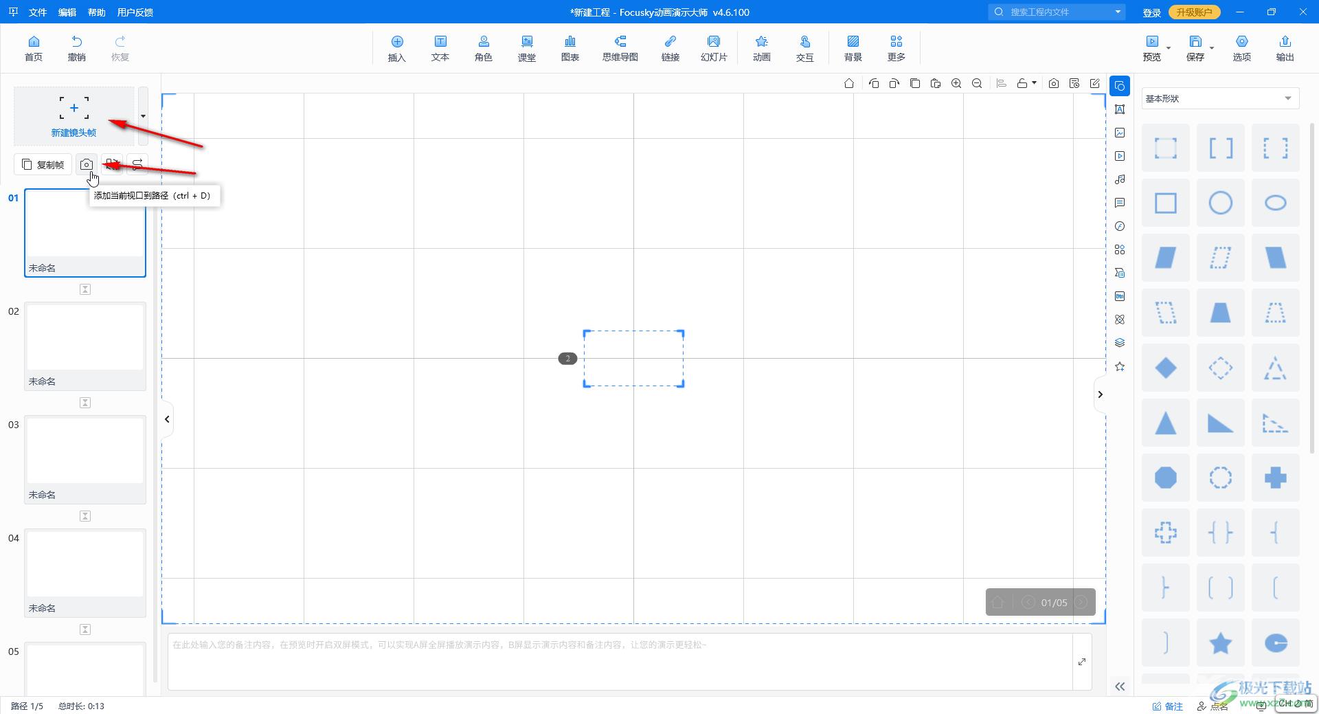The image size is (1319, 714).
Task: Expand the notes box to full size
Action: click(1082, 662)
